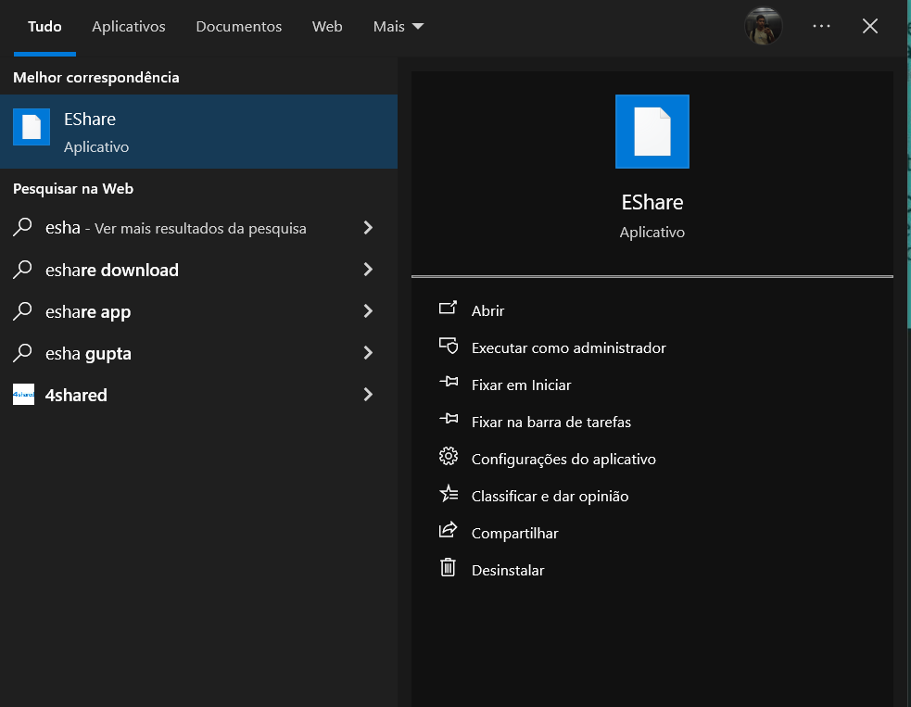The width and height of the screenshot is (911, 707).
Task: Select Compartilhar option
Action: tap(514, 534)
